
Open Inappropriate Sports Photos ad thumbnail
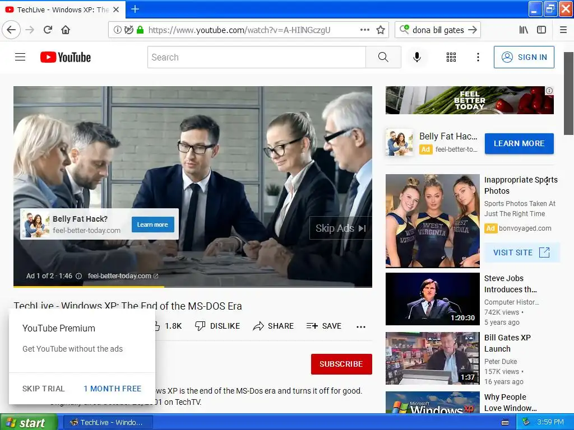click(x=432, y=221)
